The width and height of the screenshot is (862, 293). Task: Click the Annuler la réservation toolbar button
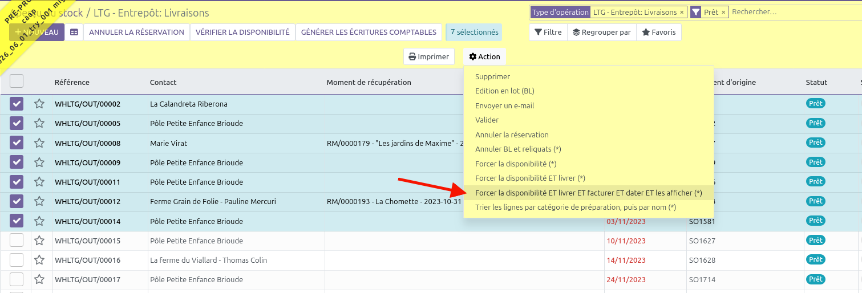[x=136, y=32]
